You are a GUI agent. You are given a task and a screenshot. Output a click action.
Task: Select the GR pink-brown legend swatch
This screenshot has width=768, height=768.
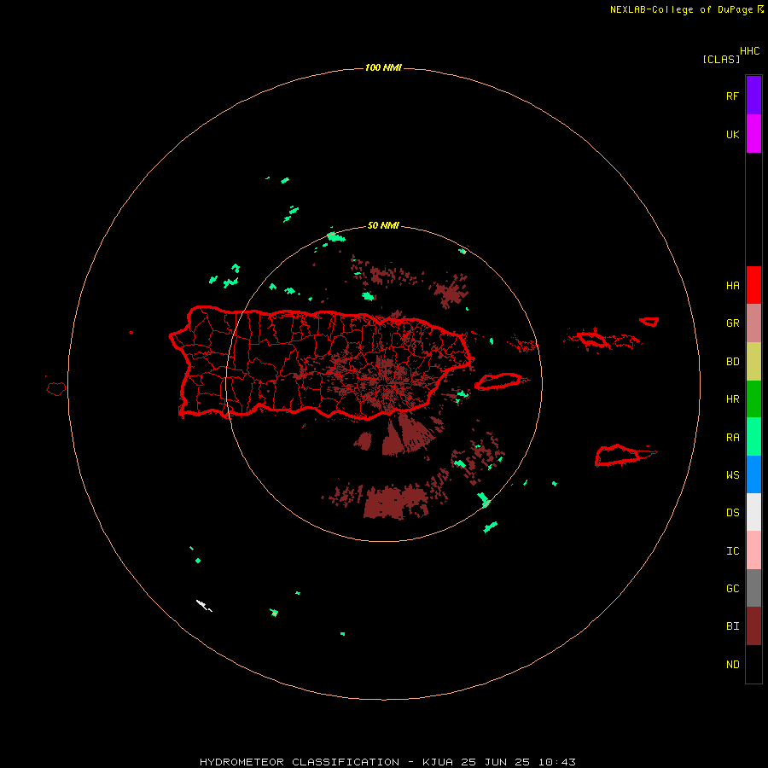pos(753,323)
